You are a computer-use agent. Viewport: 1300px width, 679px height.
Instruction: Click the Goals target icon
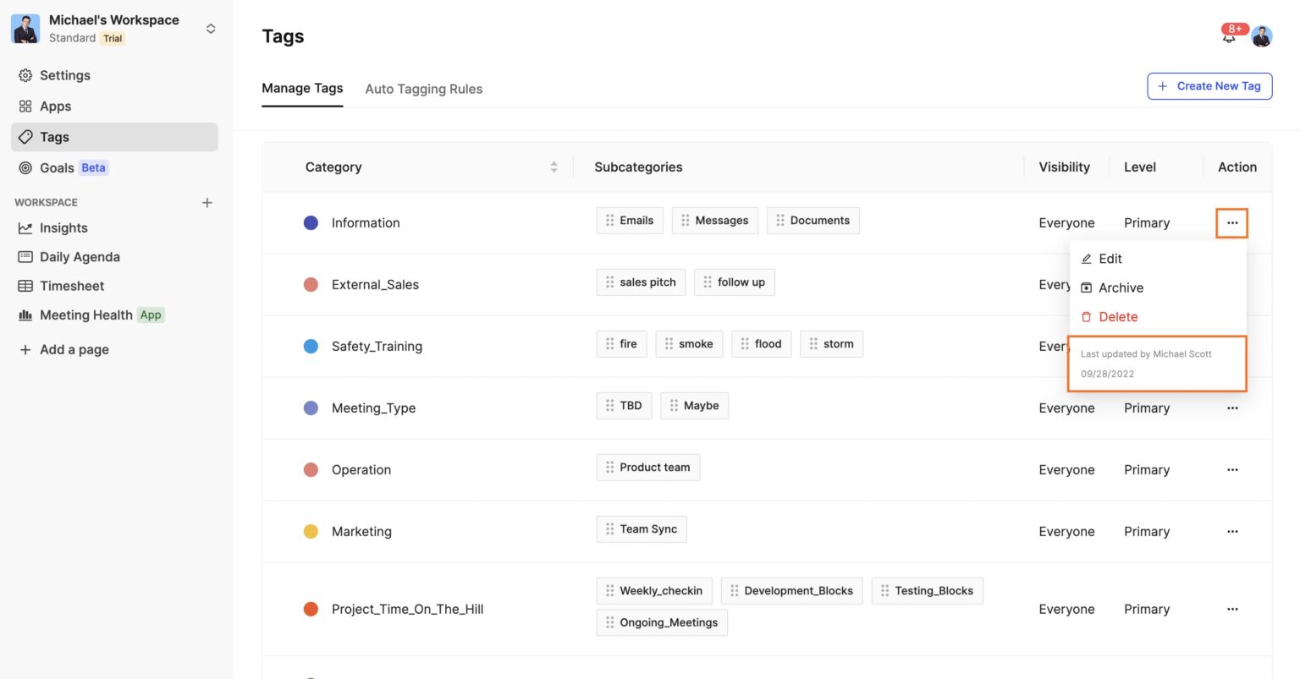[25, 168]
